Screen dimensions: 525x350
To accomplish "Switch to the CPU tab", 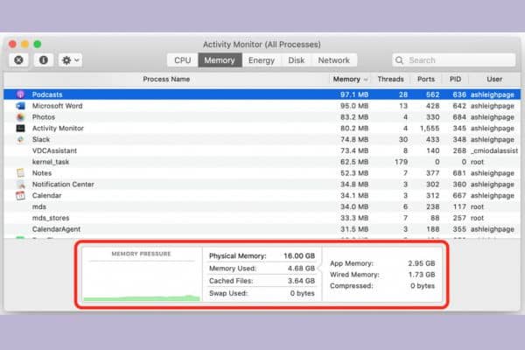I will coord(183,60).
